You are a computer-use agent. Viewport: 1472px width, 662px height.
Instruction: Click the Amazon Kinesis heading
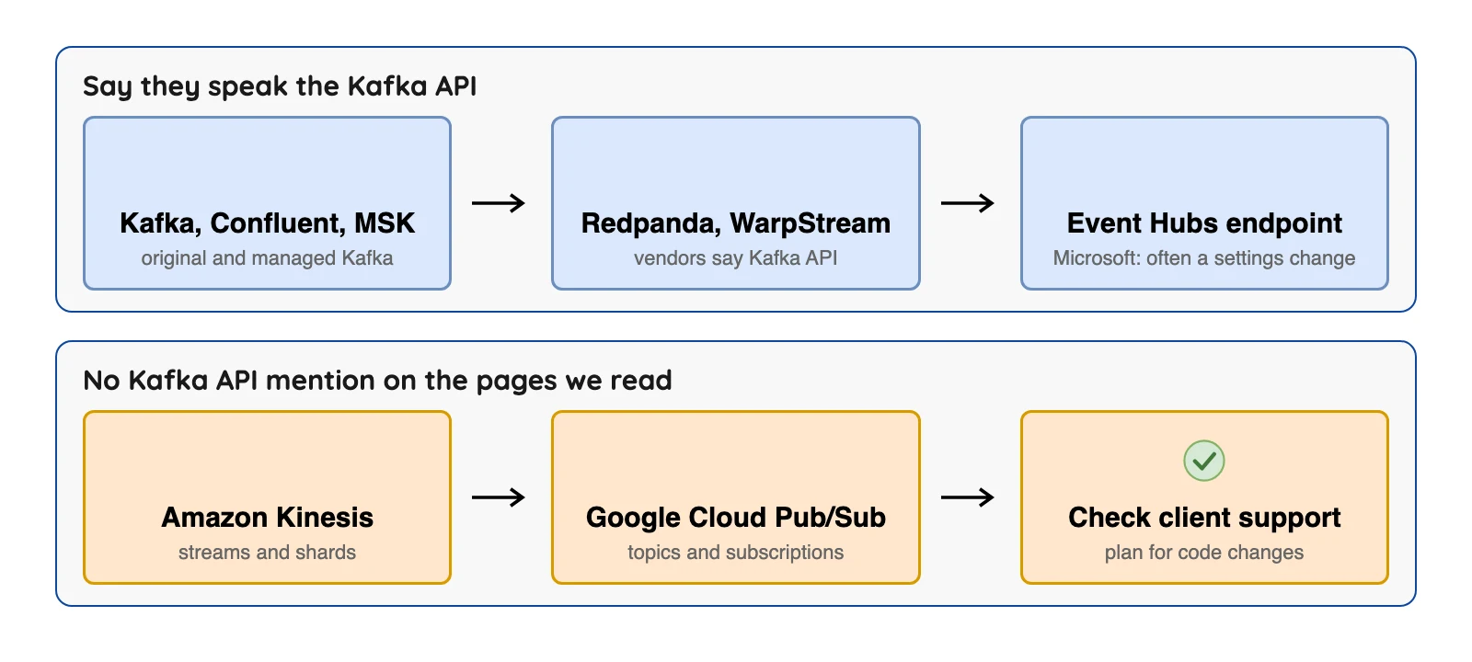click(x=267, y=518)
